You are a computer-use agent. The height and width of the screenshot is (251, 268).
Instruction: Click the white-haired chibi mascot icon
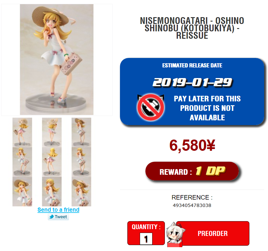pos(175,234)
